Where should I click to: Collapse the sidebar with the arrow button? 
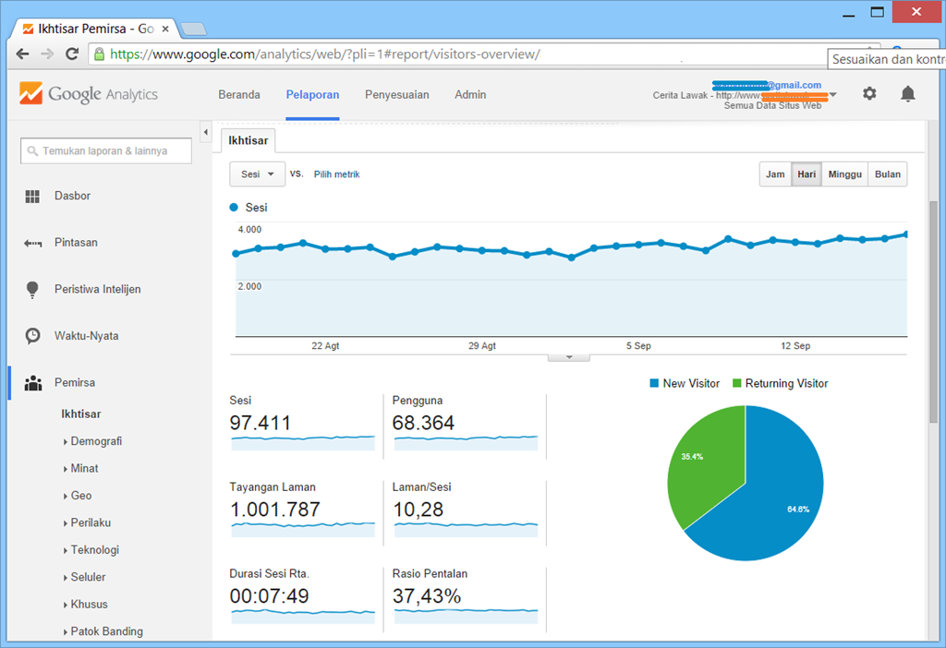[206, 132]
